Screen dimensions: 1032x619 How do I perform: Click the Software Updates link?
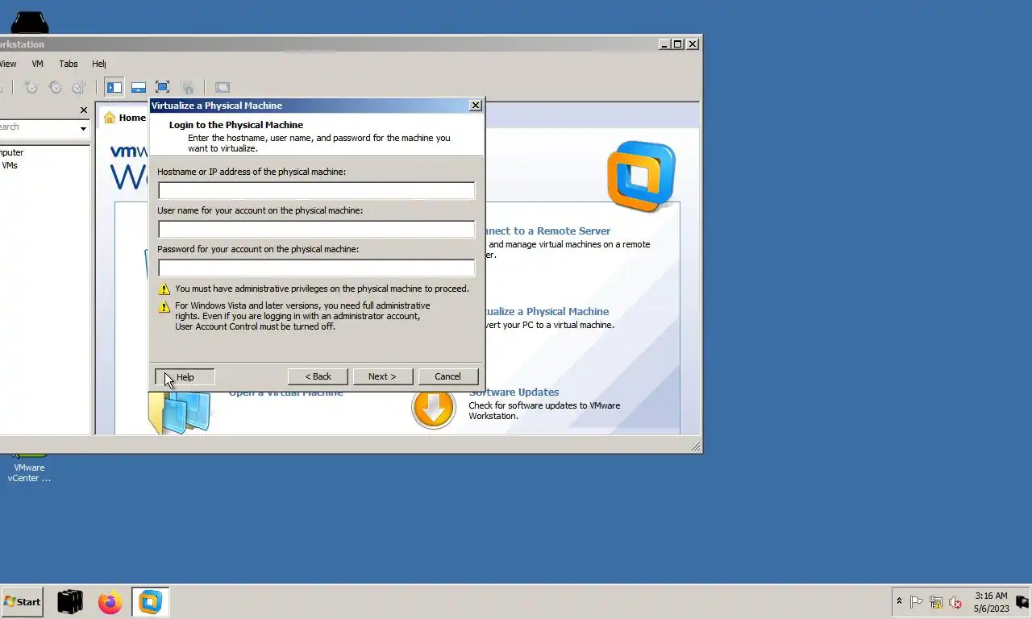pyautogui.click(x=514, y=392)
